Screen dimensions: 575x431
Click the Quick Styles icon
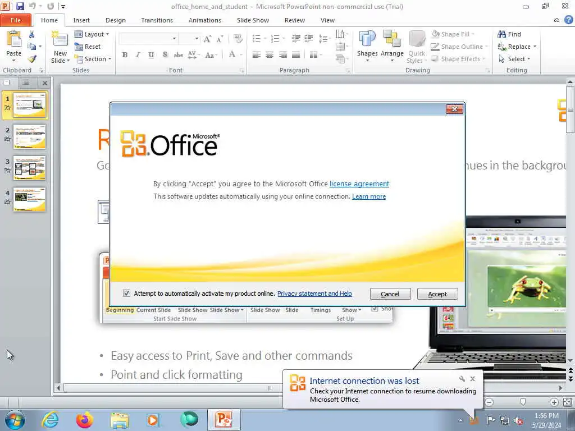pyautogui.click(x=417, y=39)
